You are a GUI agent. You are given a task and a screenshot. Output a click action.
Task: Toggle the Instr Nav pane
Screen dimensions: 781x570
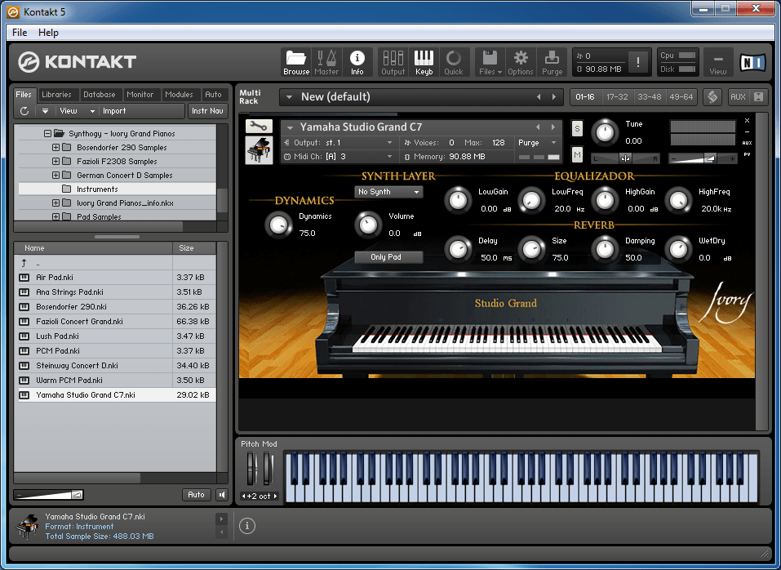pos(207,111)
